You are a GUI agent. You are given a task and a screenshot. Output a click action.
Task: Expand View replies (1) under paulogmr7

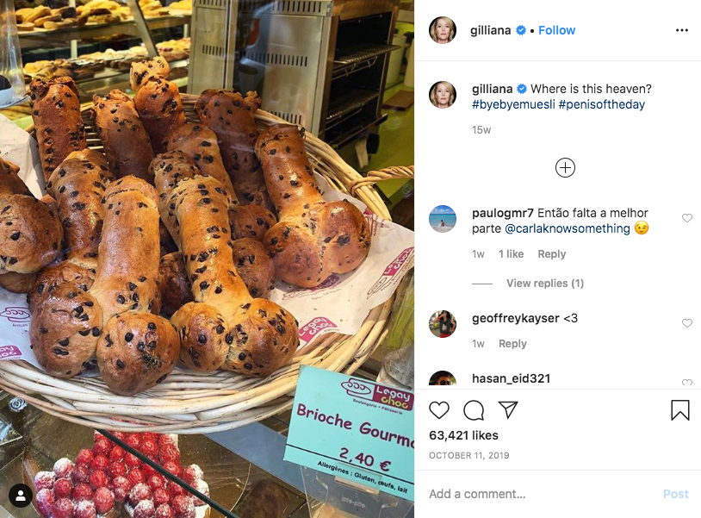tap(545, 284)
